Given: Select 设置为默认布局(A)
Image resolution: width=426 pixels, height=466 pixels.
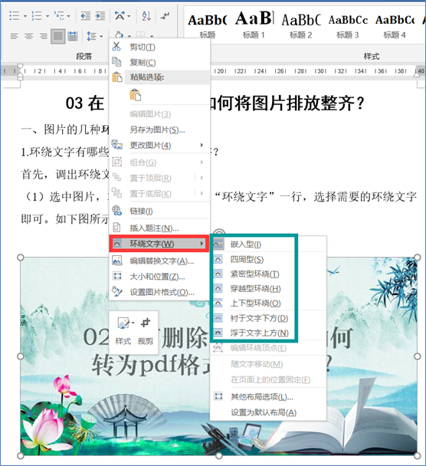Looking at the screenshot, I should pos(268,412).
